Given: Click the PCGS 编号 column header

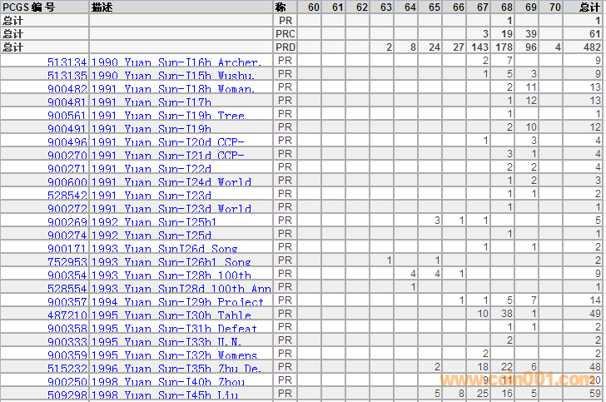Looking at the screenshot, I should pyautogui.click(x=29, y=7).
